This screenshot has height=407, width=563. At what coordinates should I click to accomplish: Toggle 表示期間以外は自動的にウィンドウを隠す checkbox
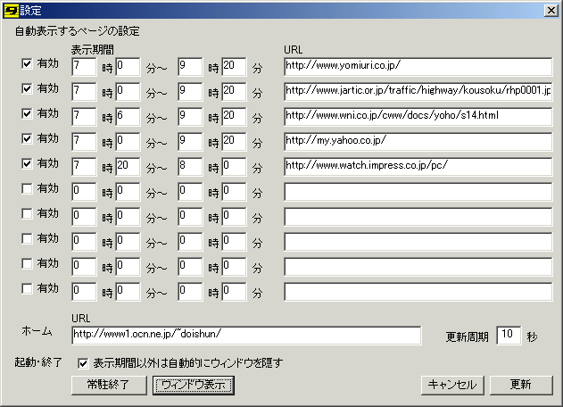click(83, 363)
